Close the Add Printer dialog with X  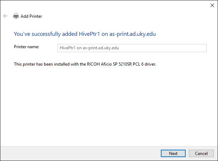[x=212, y=5]
